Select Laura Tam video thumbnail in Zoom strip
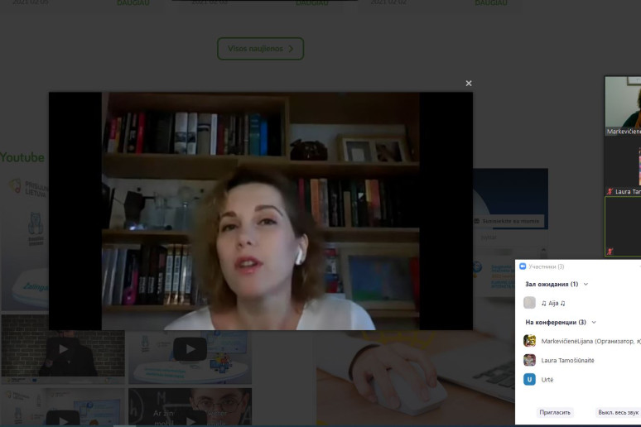The width and height of the screenshot is (641, 427). (x=623, y=166)
